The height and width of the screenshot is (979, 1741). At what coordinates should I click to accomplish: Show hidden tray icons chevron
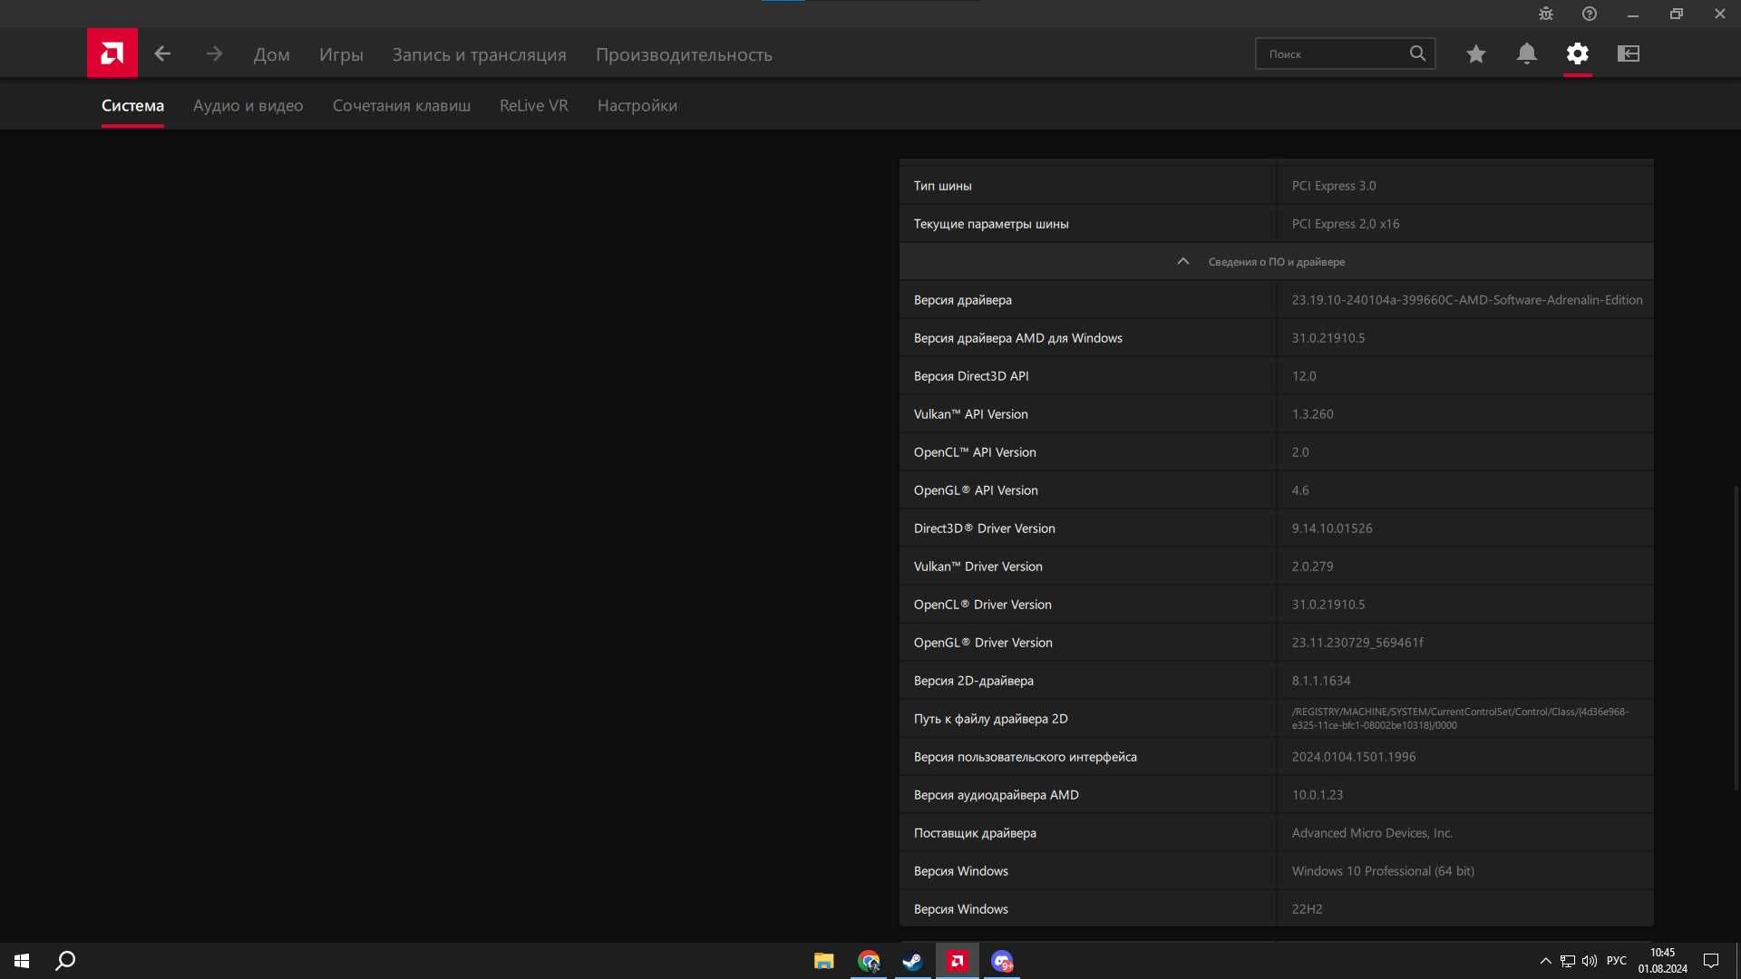pos(1545,961)
